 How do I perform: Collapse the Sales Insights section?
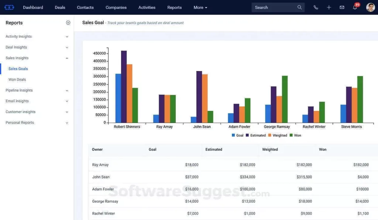[x=17, y=58]
